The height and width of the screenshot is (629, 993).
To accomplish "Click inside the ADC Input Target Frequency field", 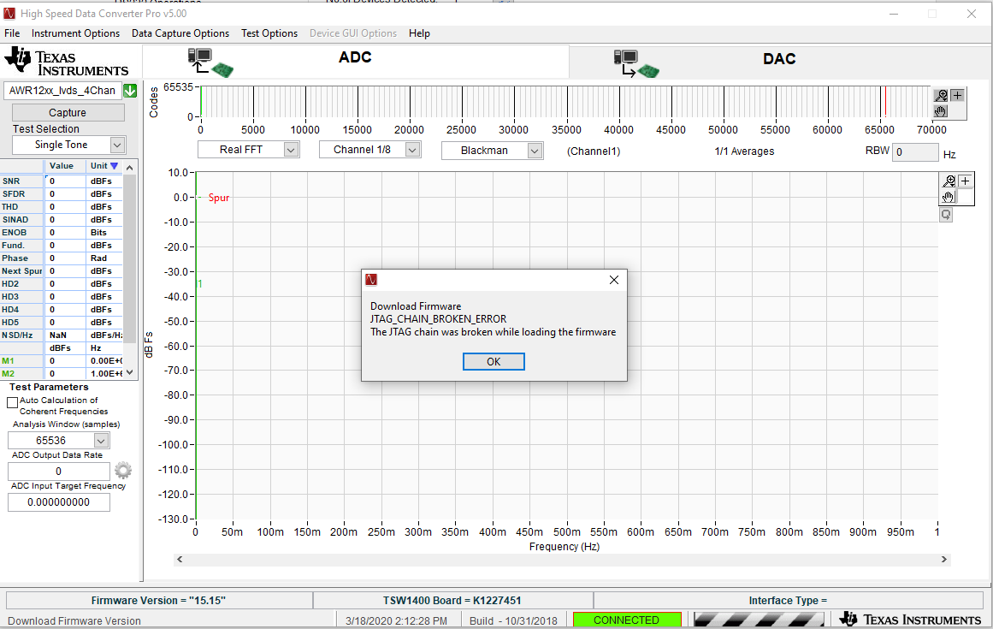I will point(58,502).
